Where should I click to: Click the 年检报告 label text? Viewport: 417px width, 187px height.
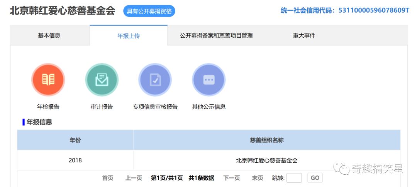(x=48, y=107)
